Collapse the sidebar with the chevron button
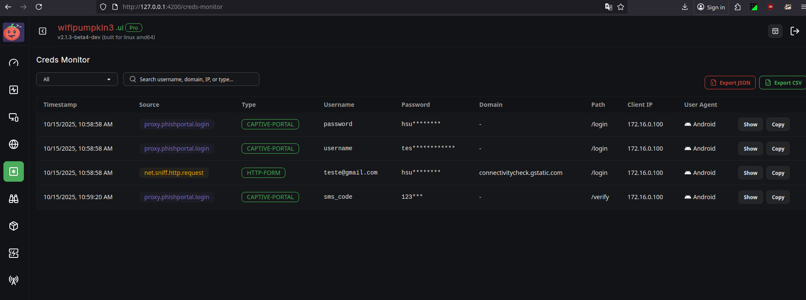Image resolution: width=806 pixels, height=300 pixels. tap(43, 31)
